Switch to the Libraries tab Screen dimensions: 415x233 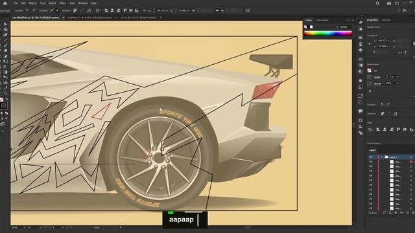pos(386,20)
